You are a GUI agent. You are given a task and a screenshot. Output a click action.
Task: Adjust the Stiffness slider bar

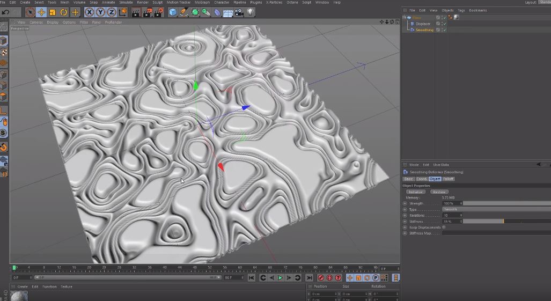[506, 221]
